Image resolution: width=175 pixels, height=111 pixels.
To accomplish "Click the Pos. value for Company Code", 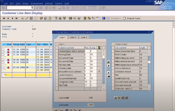I will pyautogui.click(x=87, y=82).
